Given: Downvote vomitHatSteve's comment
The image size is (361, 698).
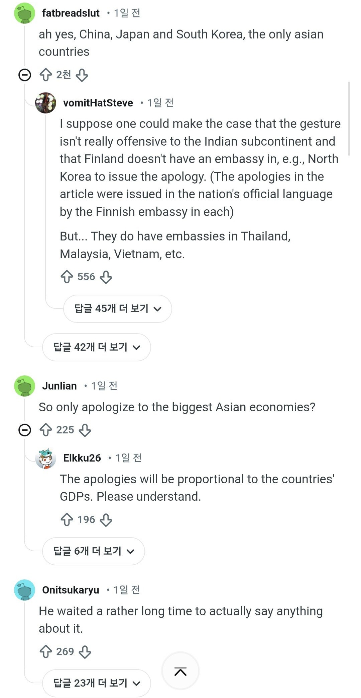Looking at the screenshot, I should (106, 277).
